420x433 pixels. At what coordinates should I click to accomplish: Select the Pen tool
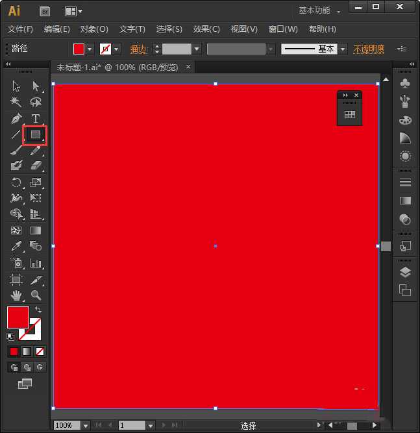[x=16, y=119]
